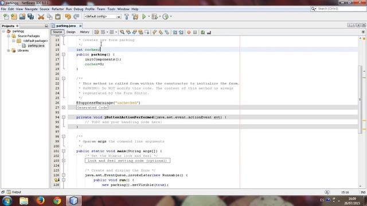Expand the Libraries tree node
The width and height of the screenshot is (367, 206).
9,50
